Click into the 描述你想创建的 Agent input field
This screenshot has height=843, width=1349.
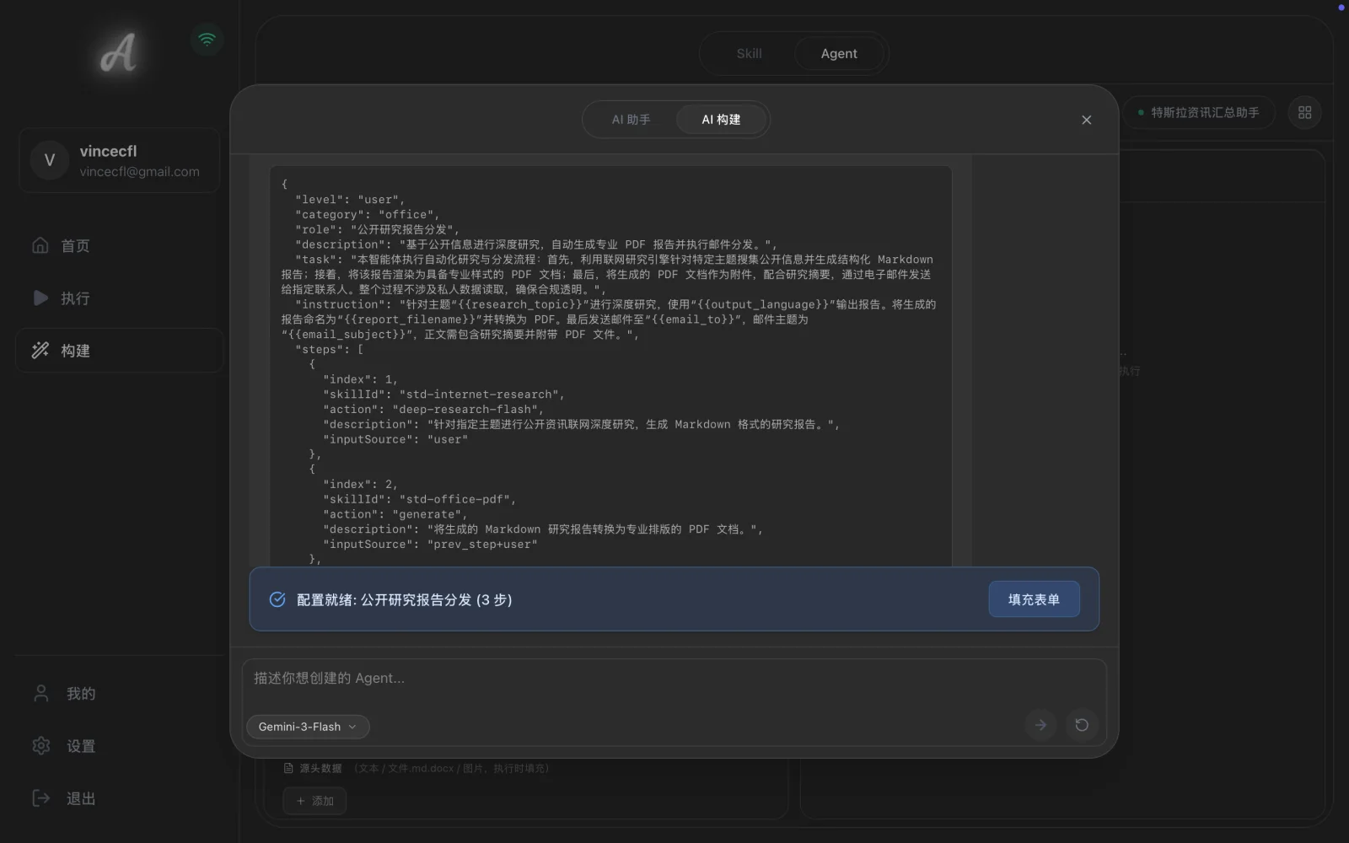click(673, 679)
